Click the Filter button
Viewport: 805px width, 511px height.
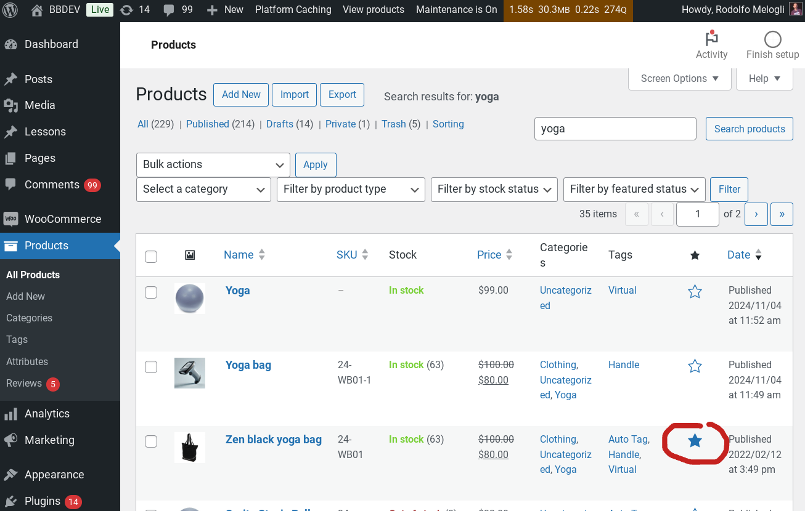(x=729, y=189)
